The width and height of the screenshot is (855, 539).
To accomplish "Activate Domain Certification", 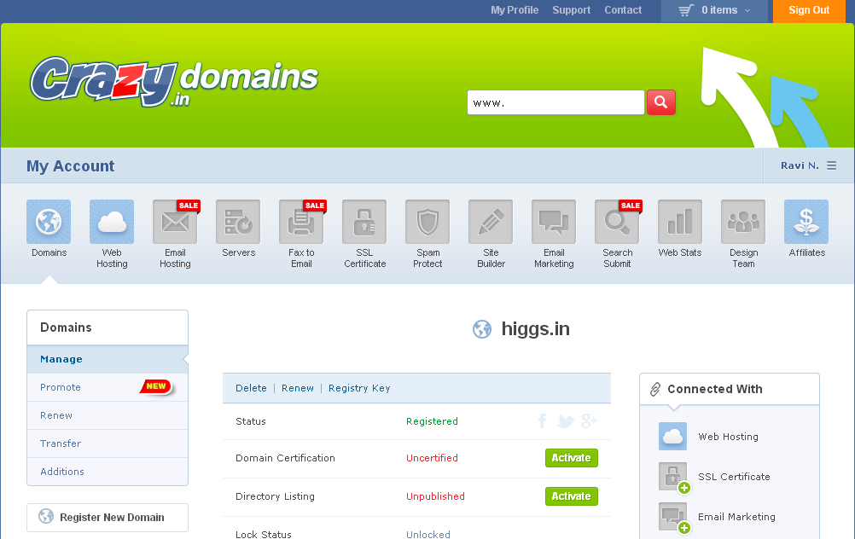I will (x=572, y=458).
